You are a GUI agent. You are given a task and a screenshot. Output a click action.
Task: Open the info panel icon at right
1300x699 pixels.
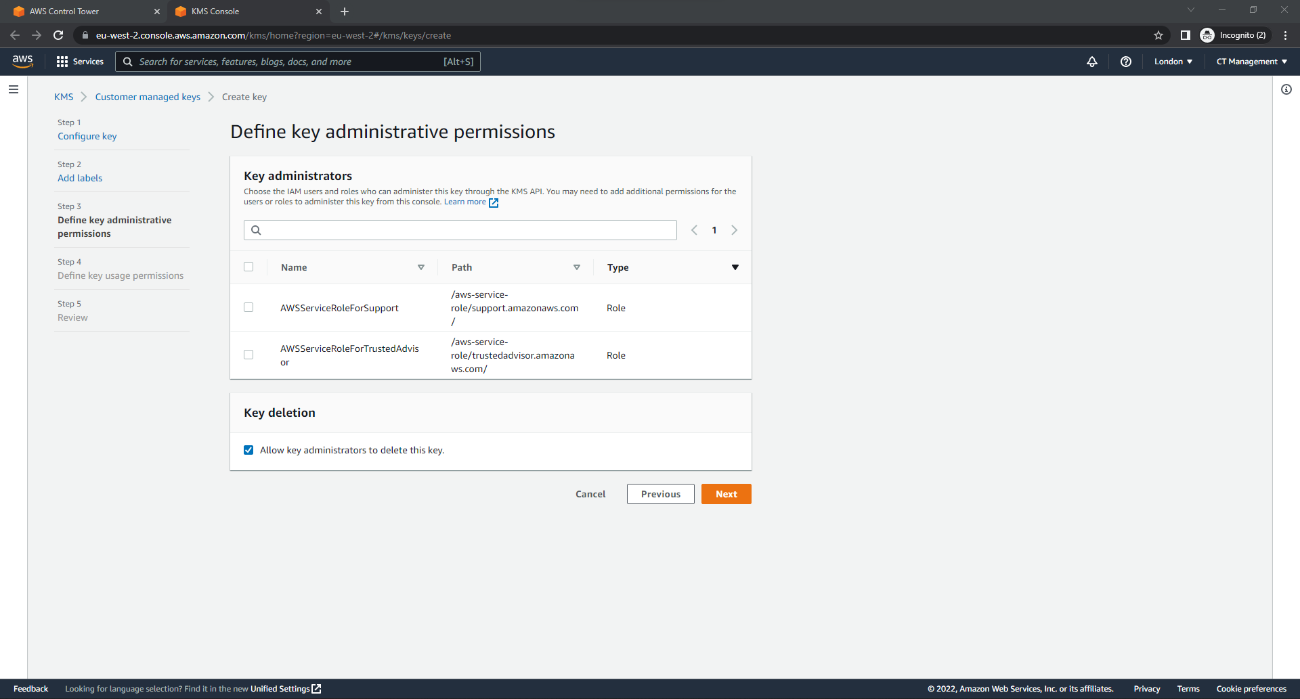[x=1286, y=89]
